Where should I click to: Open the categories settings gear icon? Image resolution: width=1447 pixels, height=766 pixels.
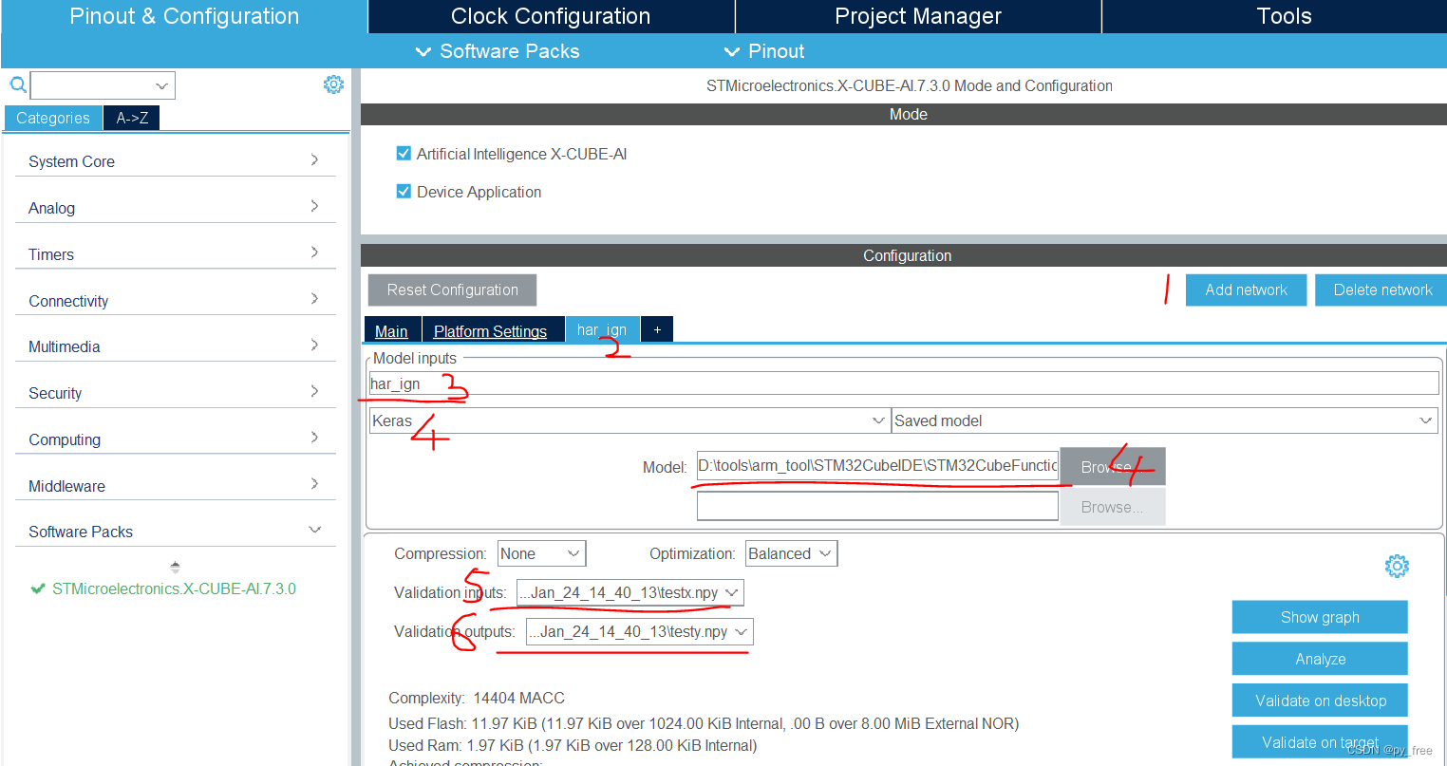[333, 84]
